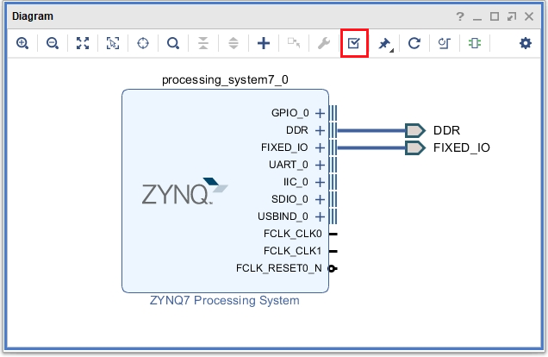This screenshot has width=548, height=357.
Task: Select the processing_system7_0 block name
Action: (x=225, y=79)
